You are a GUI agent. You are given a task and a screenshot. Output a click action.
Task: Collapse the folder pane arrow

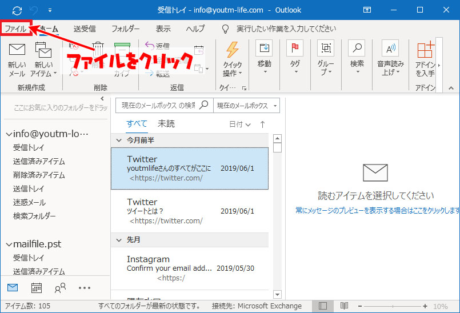pos(102,99)
